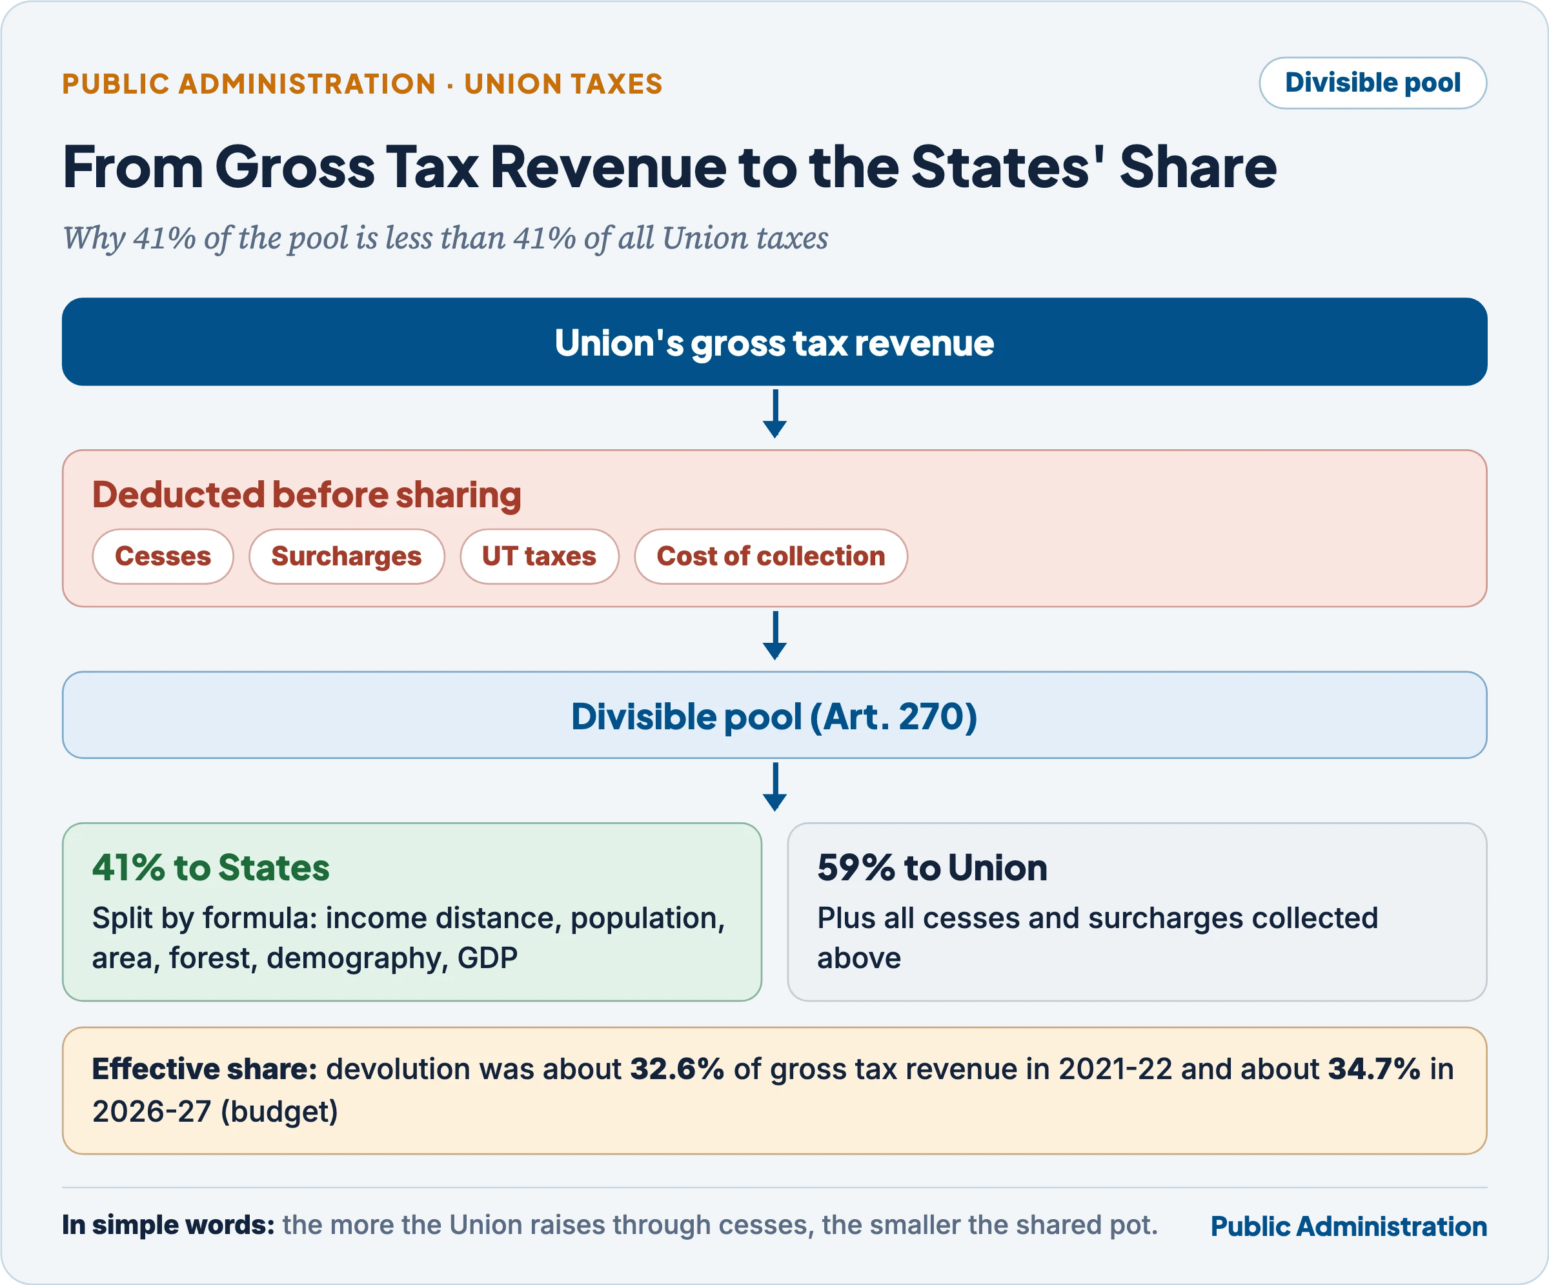Viewport: 1549px width, 1285px height.
Task: Click 'the smaller the shared pot' text
Action: pos(989,1224)
